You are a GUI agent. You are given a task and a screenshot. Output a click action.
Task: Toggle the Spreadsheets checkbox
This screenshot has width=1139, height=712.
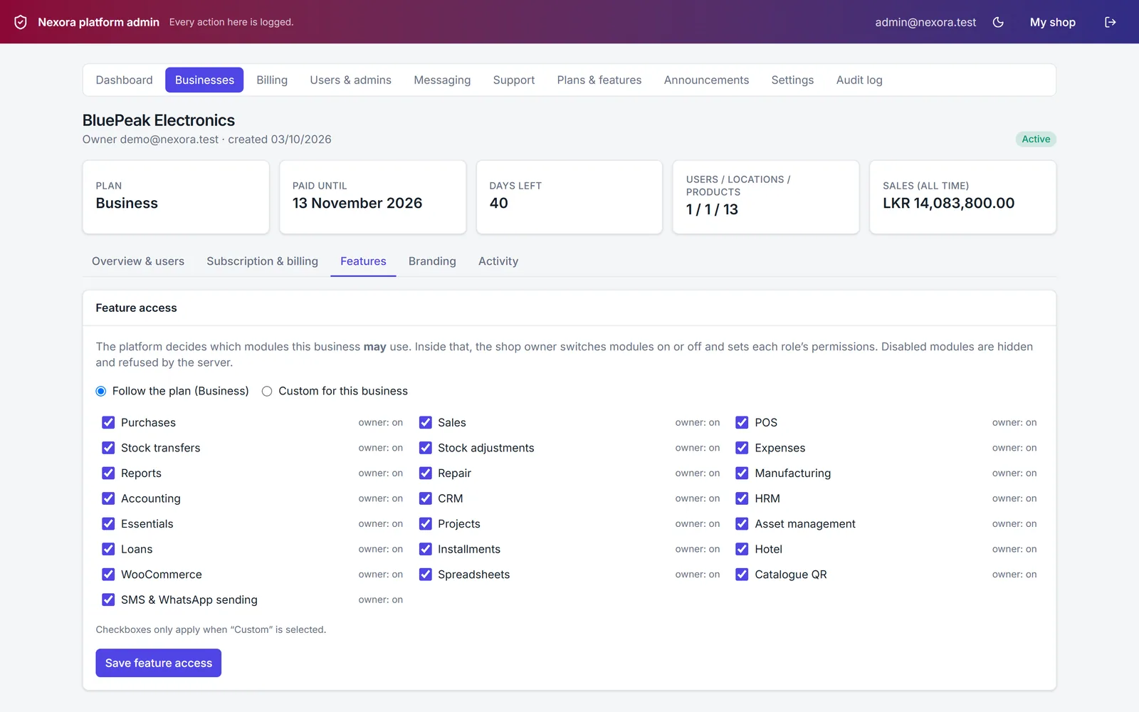point(426,575)
